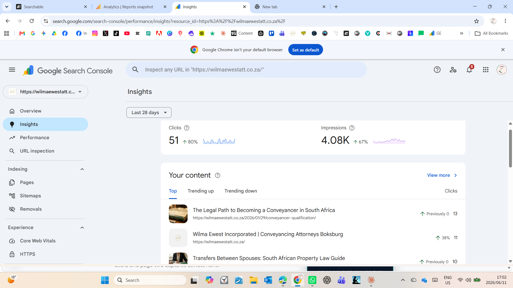Open the Help question mark icon

(437, 70)
